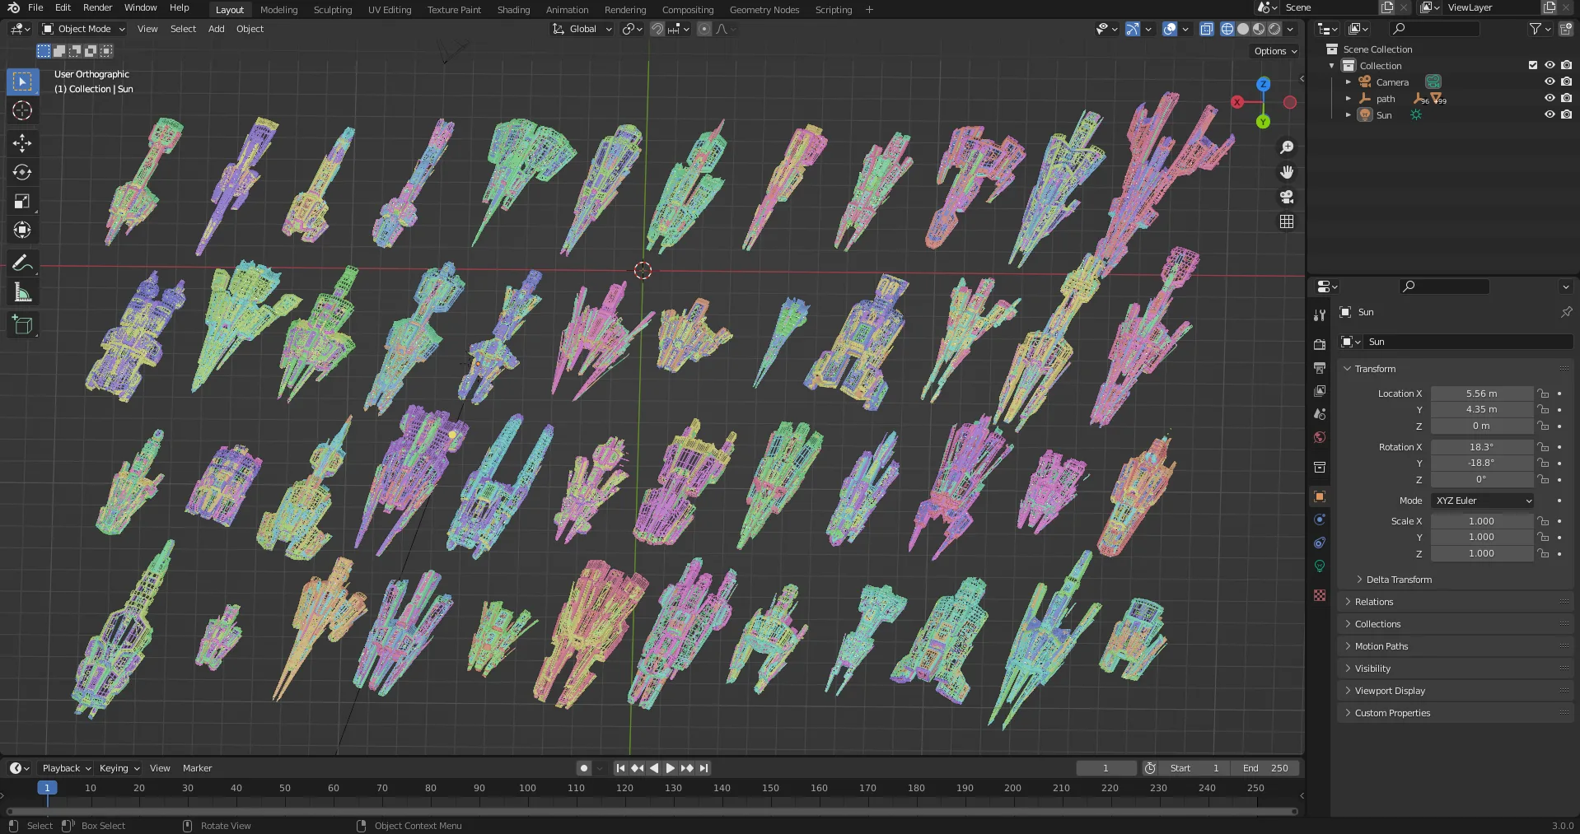This screenshot has height=834, width=1580.
Task: Open the Object properties tab icon
Action: click(1320, 496)
